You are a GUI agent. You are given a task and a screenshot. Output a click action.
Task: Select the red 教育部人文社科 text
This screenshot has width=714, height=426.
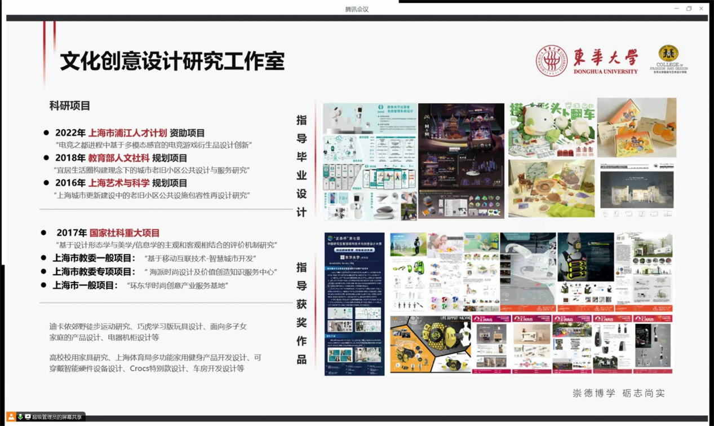tap(118, 158)
